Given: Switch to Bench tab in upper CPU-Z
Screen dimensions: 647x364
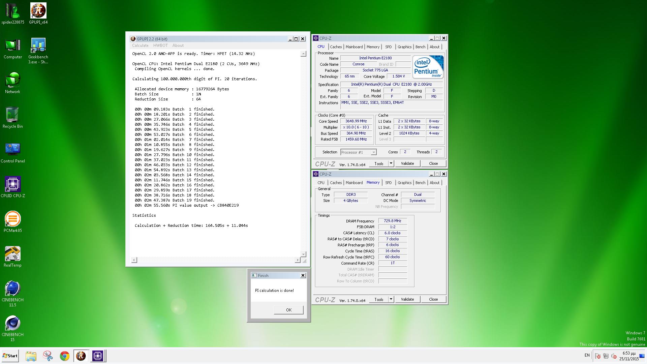Looking at the screenshot, I should point(420,47).
